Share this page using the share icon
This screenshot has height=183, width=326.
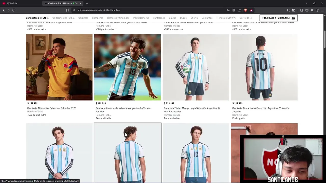(239, 10)
